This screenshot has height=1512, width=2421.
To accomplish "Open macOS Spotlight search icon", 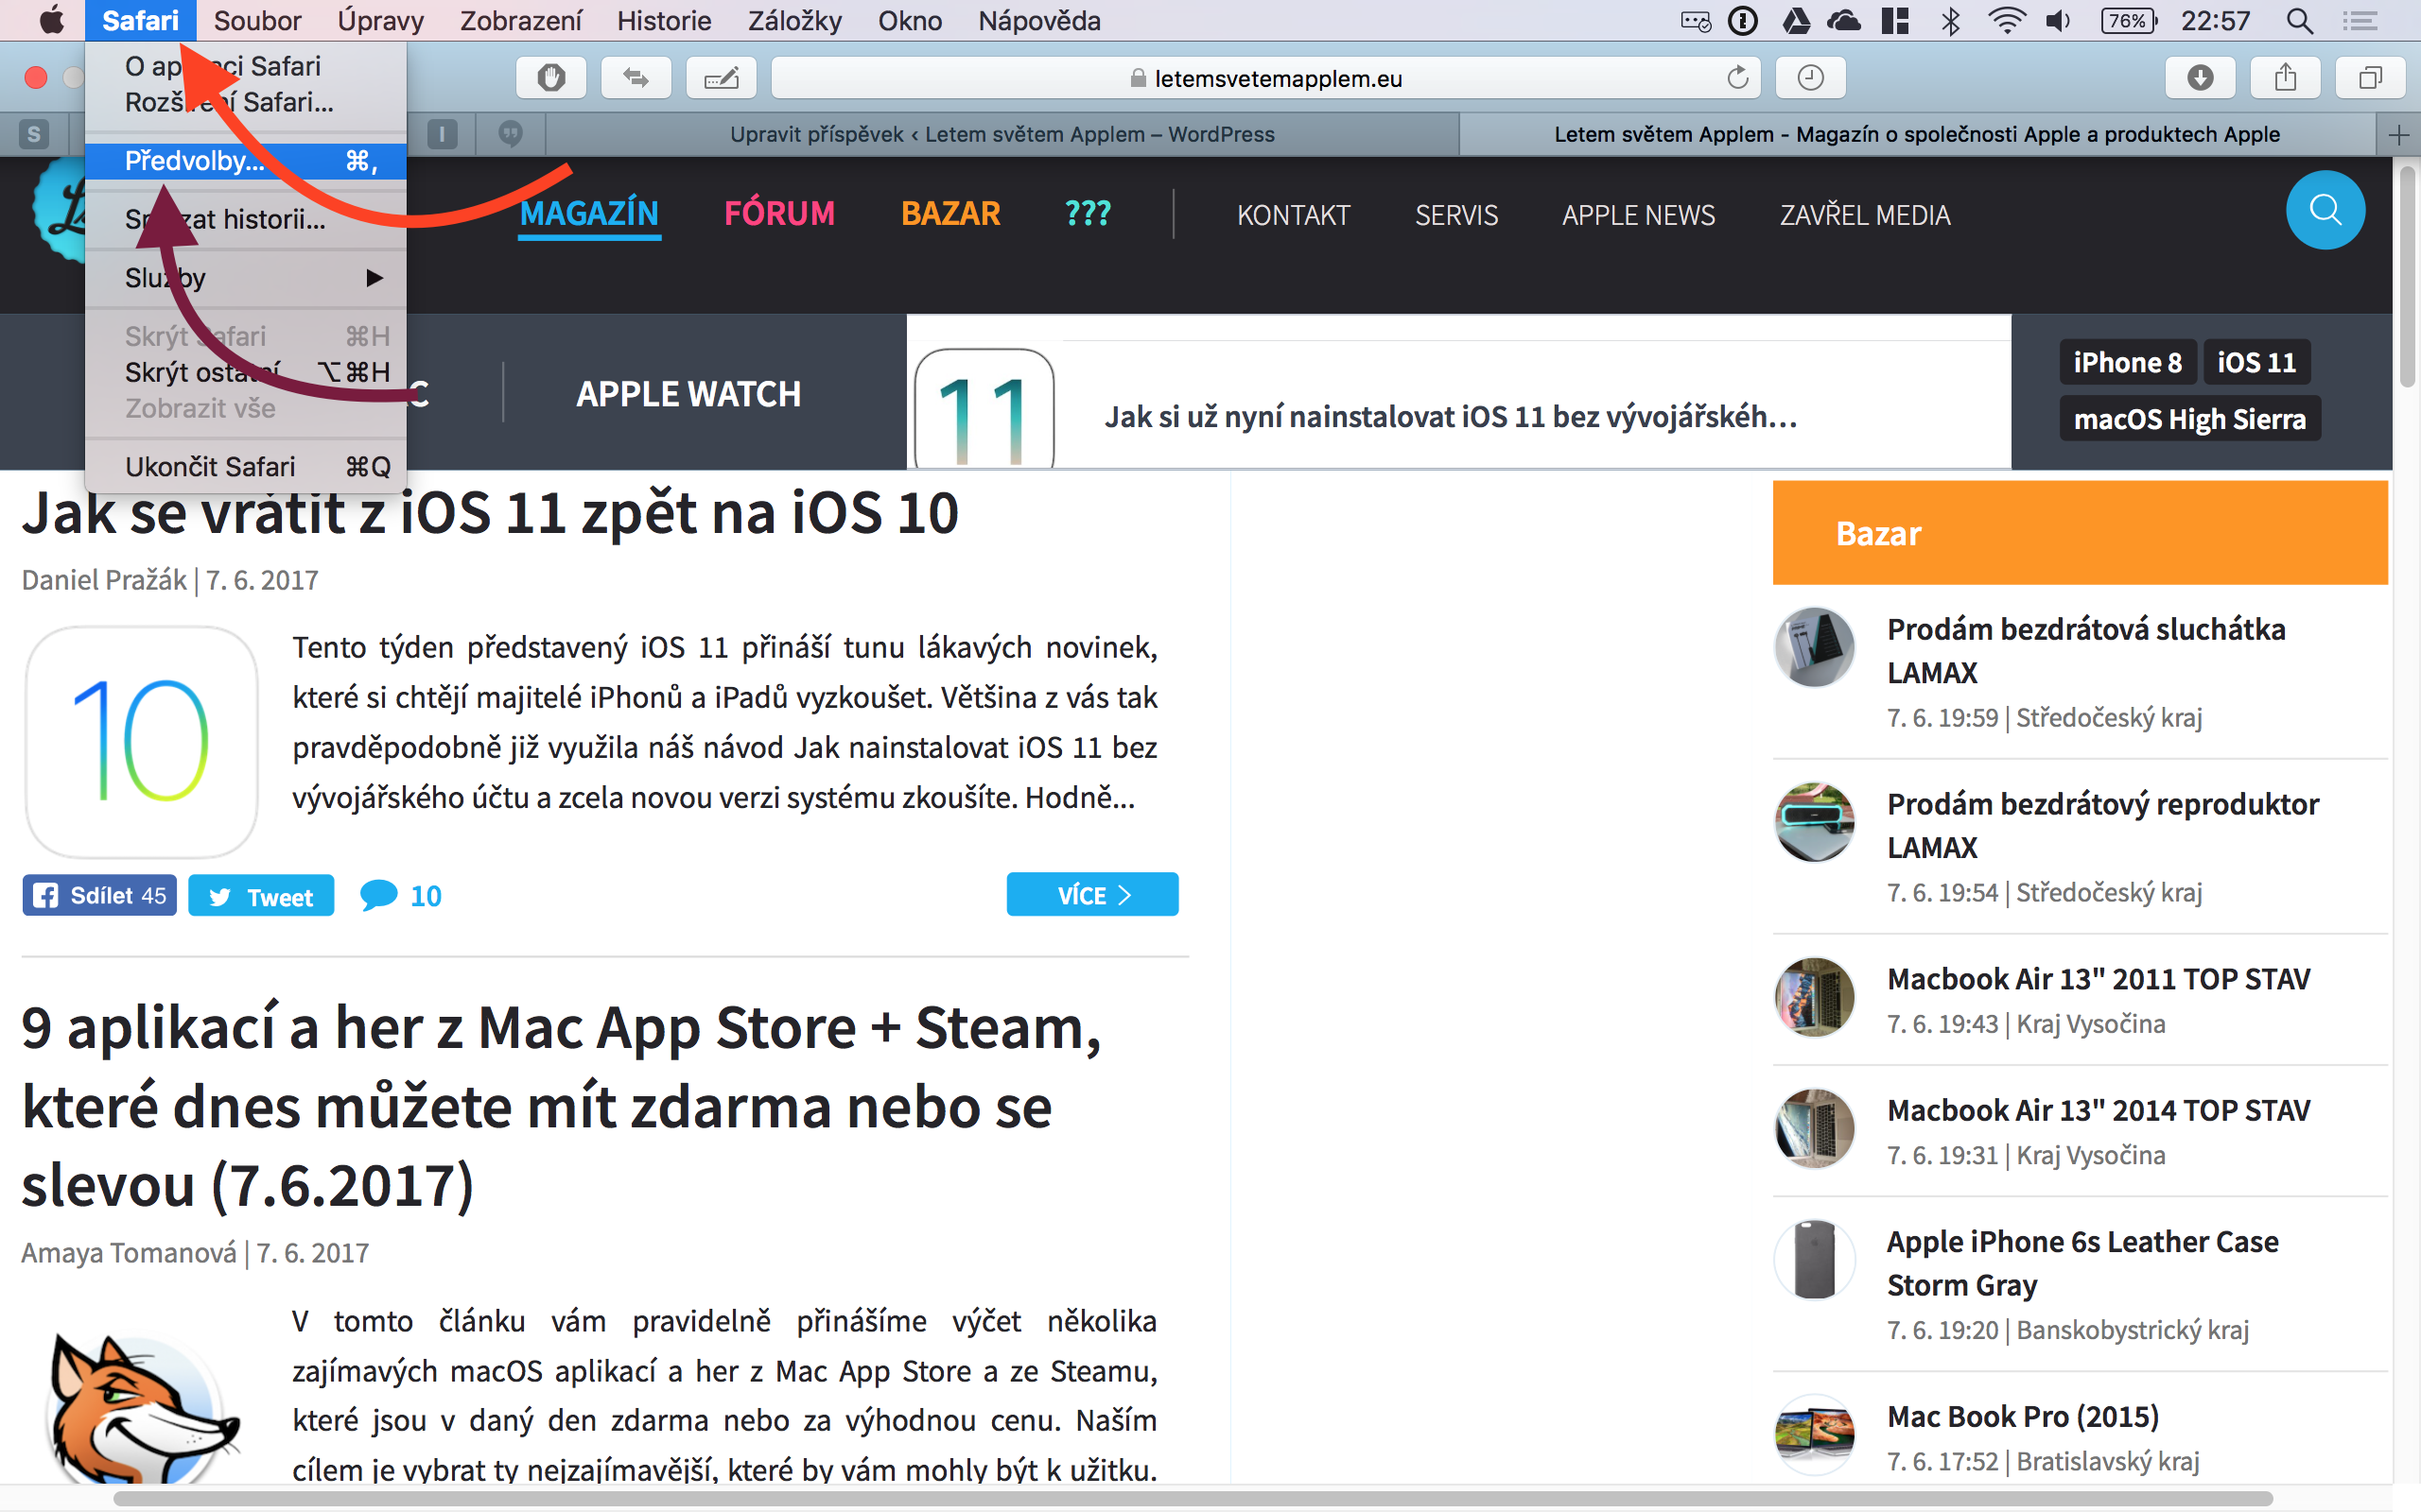I will (2300, 21).
